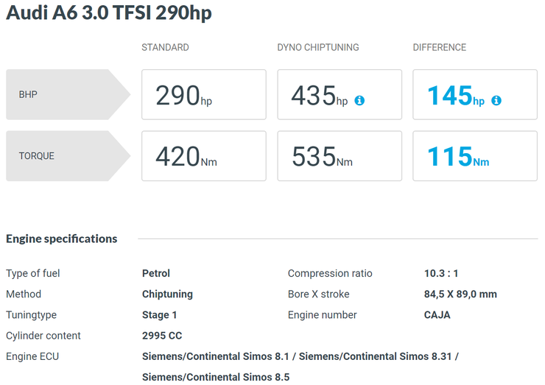Click the STANDARD column header
Viewport: 545px width, 385px height.
[165, 47]
